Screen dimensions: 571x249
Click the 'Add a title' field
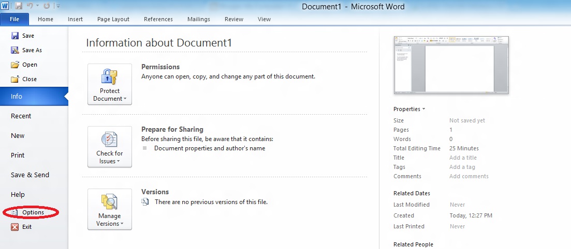point(463,158)
